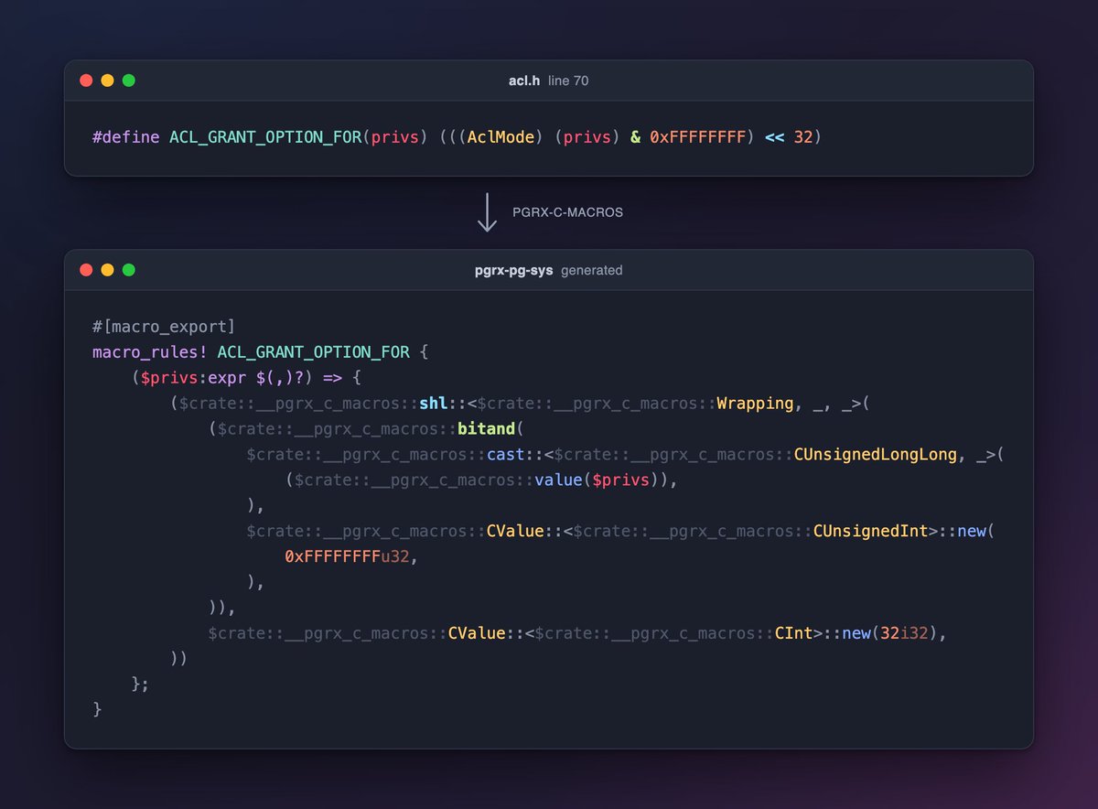This screenshot has width=1098, height=809.
Task: Minimize the acl.h window with yellow button
Action: (x=107, y=81)
